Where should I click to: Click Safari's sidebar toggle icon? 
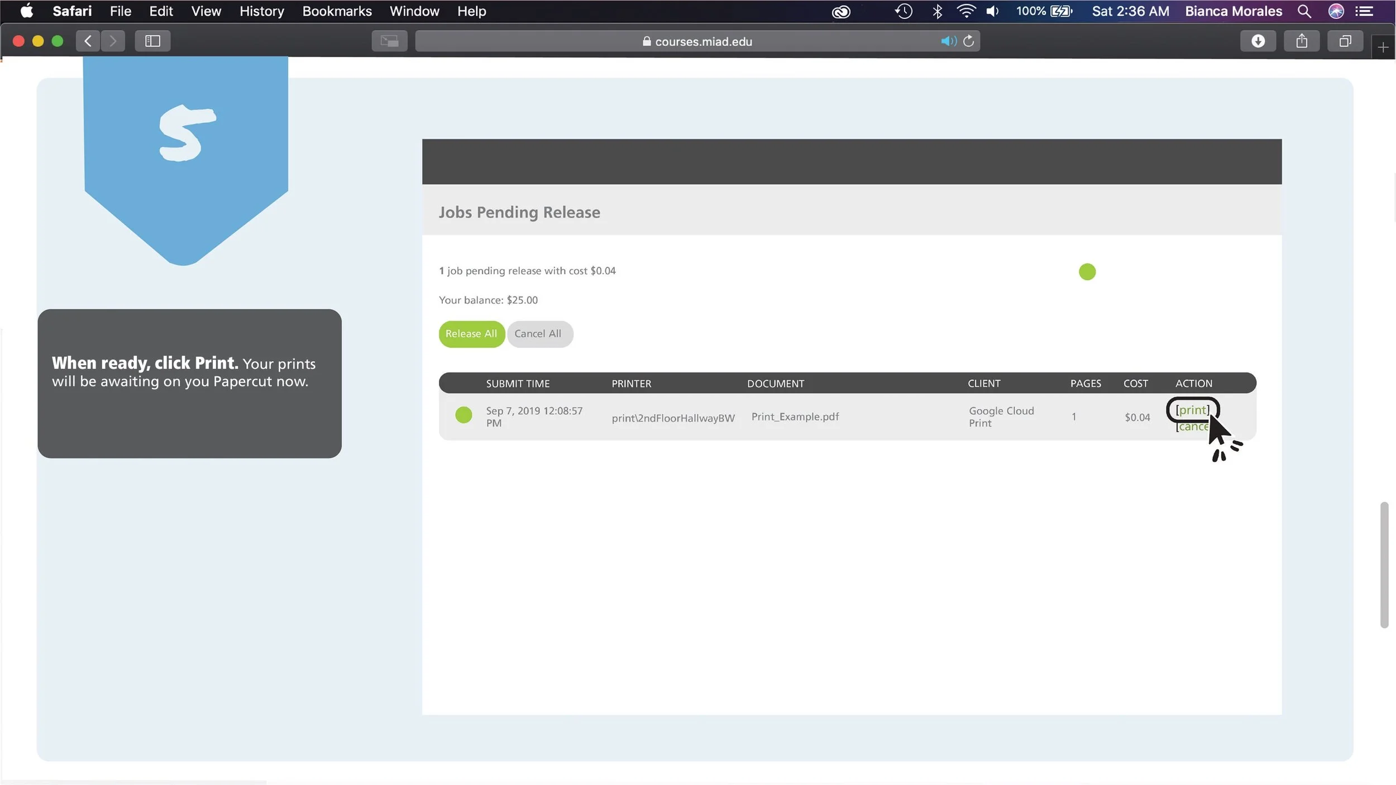point(152,41)
